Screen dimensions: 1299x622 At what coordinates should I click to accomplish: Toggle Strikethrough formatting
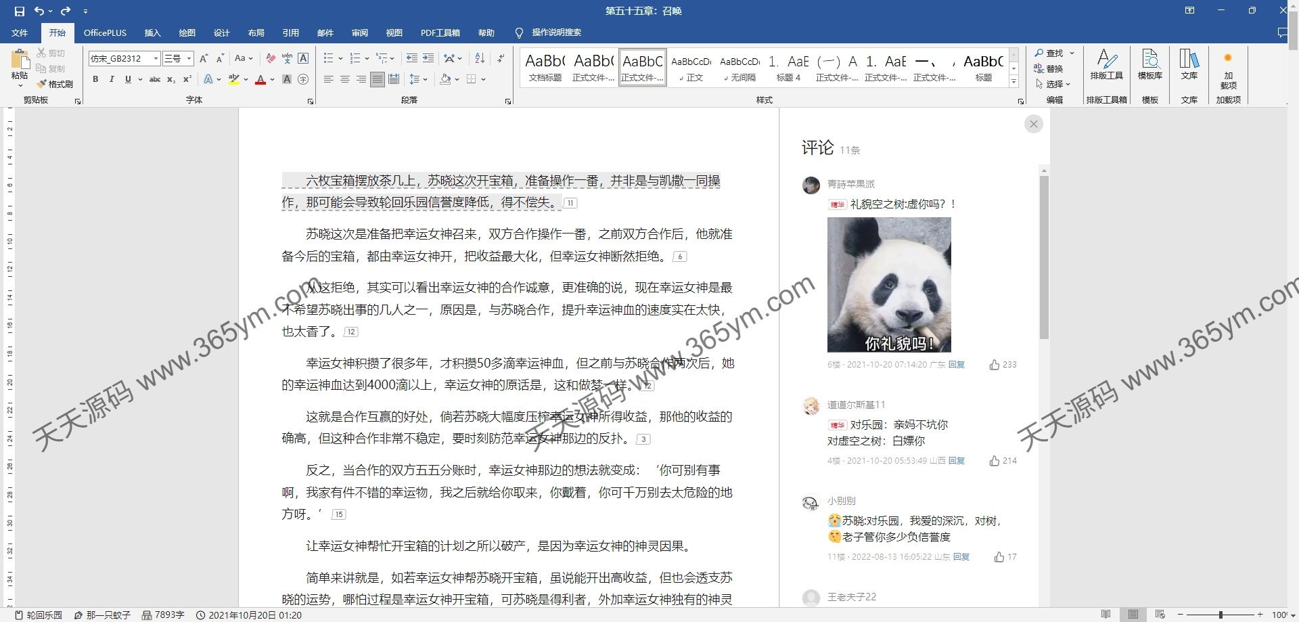point(155,79)
